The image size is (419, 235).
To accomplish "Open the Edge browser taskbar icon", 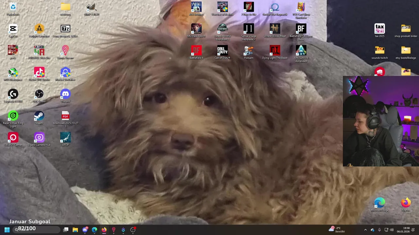I will [94, 230].
